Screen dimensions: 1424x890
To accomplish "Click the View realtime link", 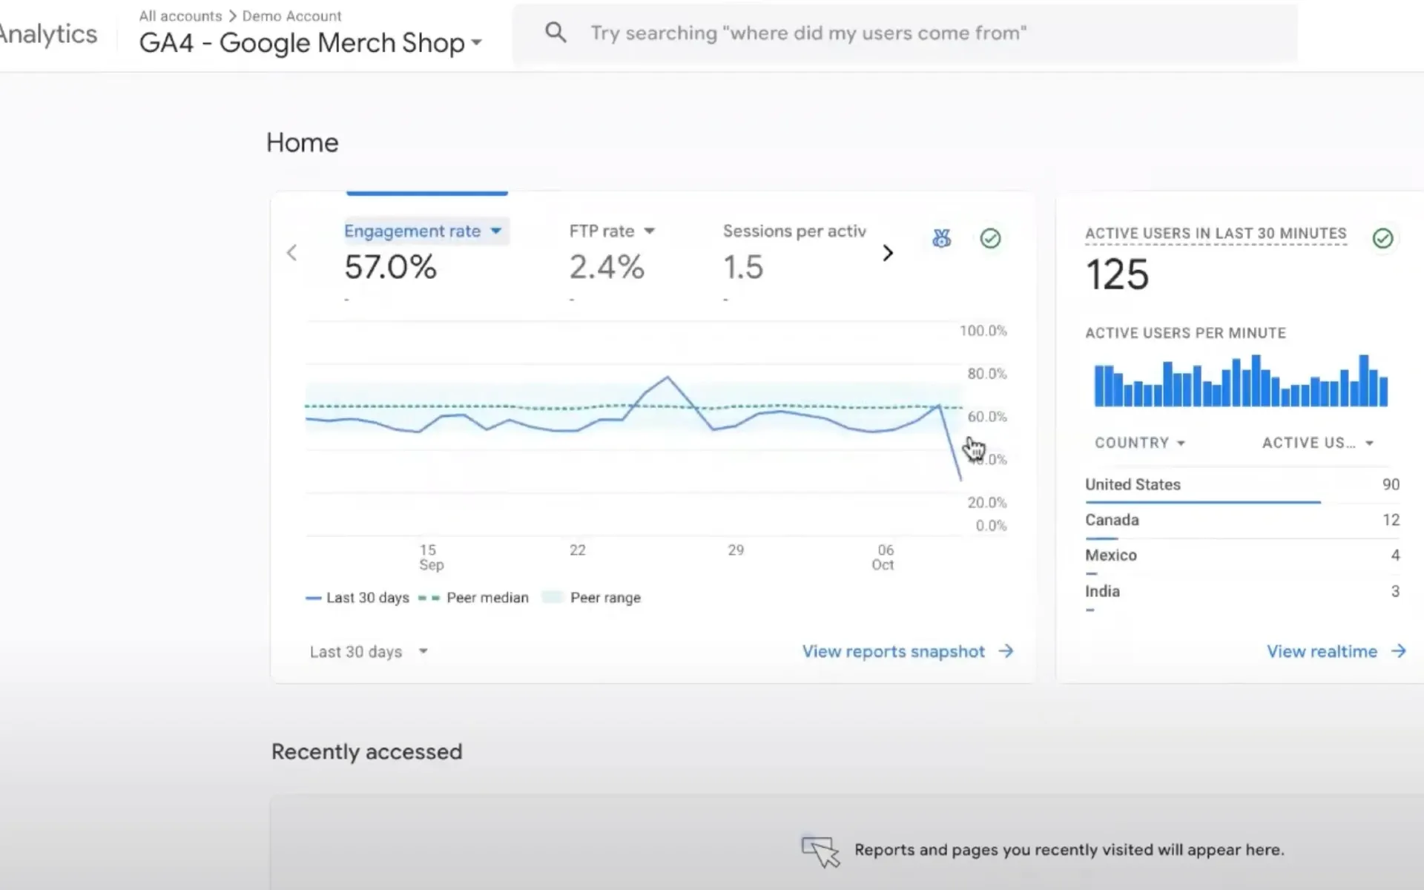I will click(x=1322, y=651).
